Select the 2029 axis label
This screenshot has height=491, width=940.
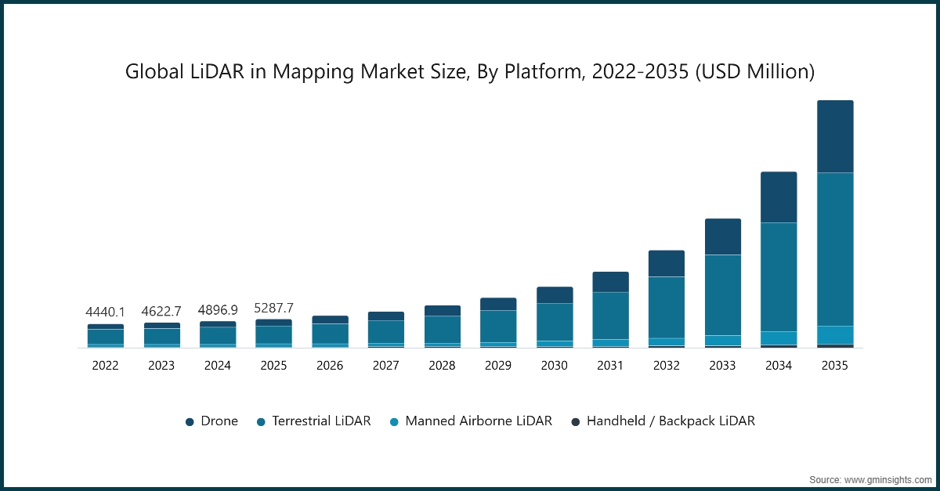coord(498,365)
